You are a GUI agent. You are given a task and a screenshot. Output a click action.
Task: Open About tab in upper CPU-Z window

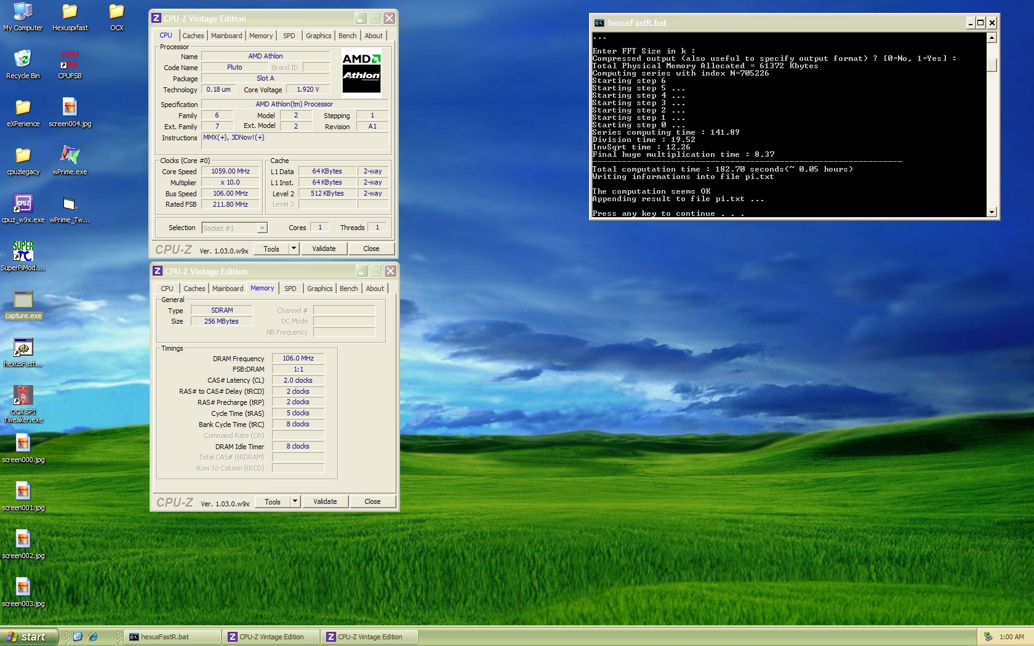tap(374, 36)
